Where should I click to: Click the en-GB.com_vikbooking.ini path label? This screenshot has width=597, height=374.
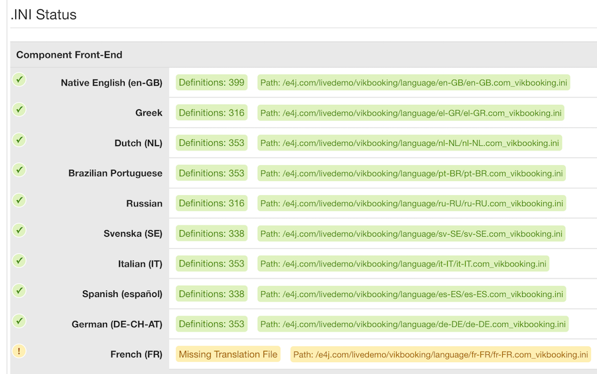414,83
